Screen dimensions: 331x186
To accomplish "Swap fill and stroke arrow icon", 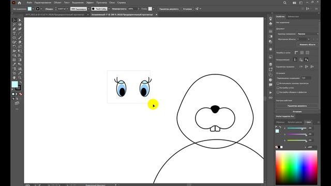I will 21,82.
